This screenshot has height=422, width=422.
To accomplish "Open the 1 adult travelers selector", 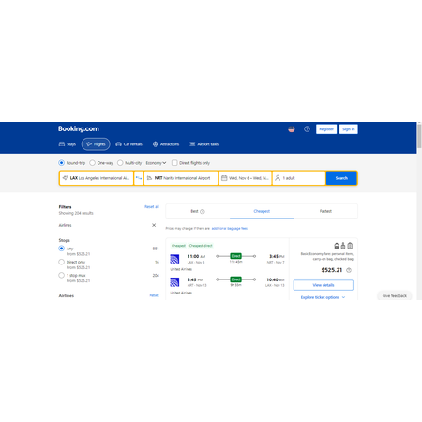I will 299,178.
